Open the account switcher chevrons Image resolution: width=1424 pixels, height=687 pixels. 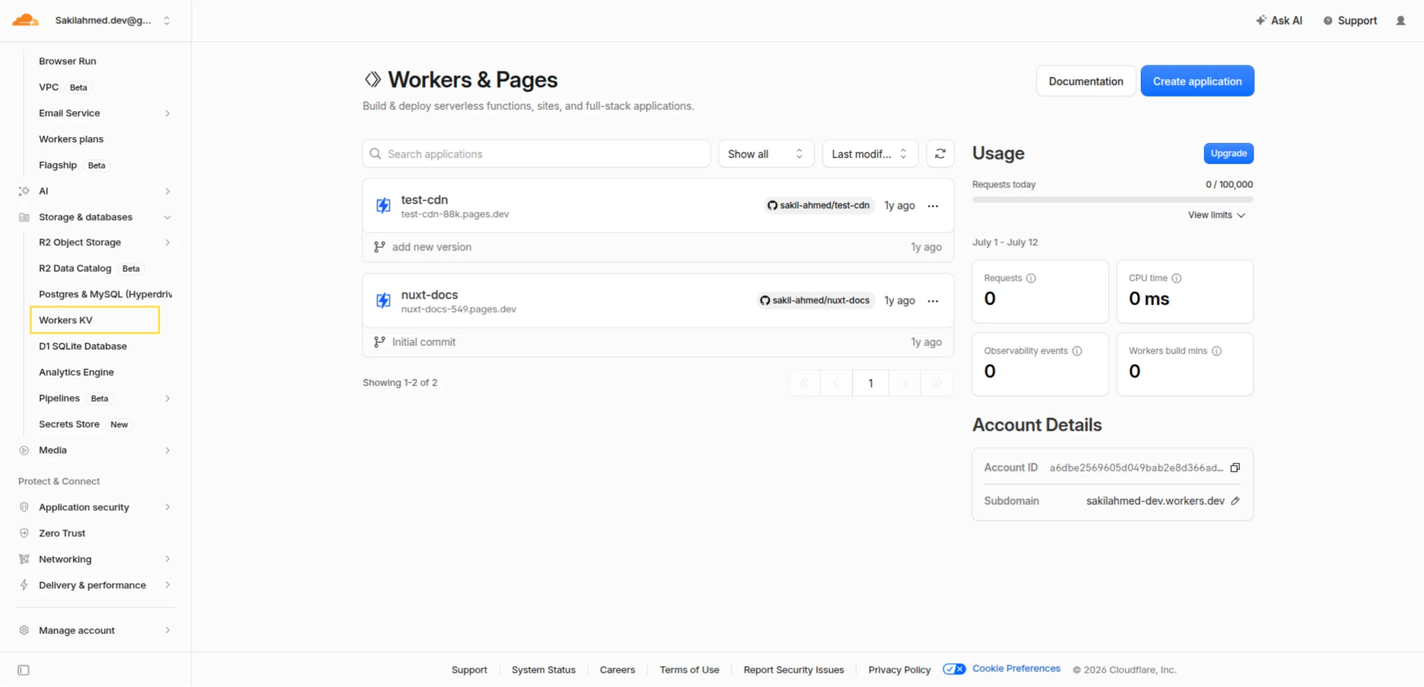pos(166,21)
